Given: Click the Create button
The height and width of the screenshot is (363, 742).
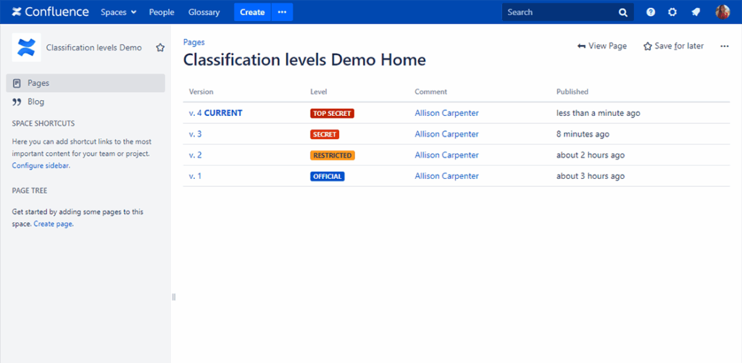Looking at the screenshot, I should click(252, 12).
